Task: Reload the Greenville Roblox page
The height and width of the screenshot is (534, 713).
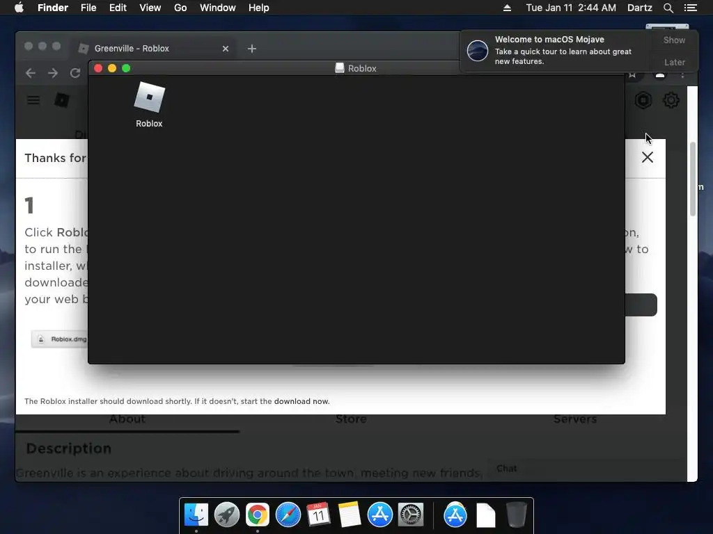Action: pyautogui.click(x=75, y=72)
